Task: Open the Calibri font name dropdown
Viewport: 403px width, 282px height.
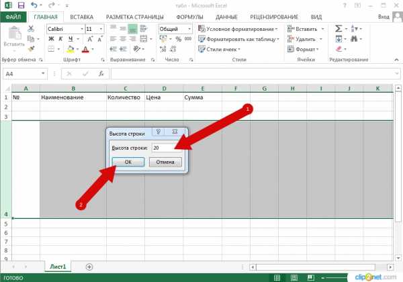Action: 82,29
